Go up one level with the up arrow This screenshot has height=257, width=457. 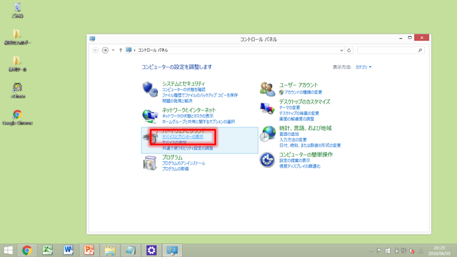[121, 50]
